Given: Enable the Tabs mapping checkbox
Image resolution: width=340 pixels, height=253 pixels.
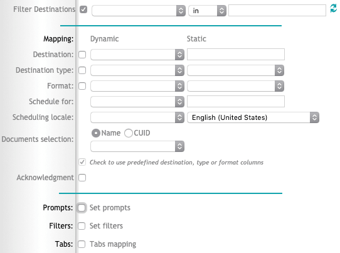Looking at the screenshot, I should [x=82, y=244].
